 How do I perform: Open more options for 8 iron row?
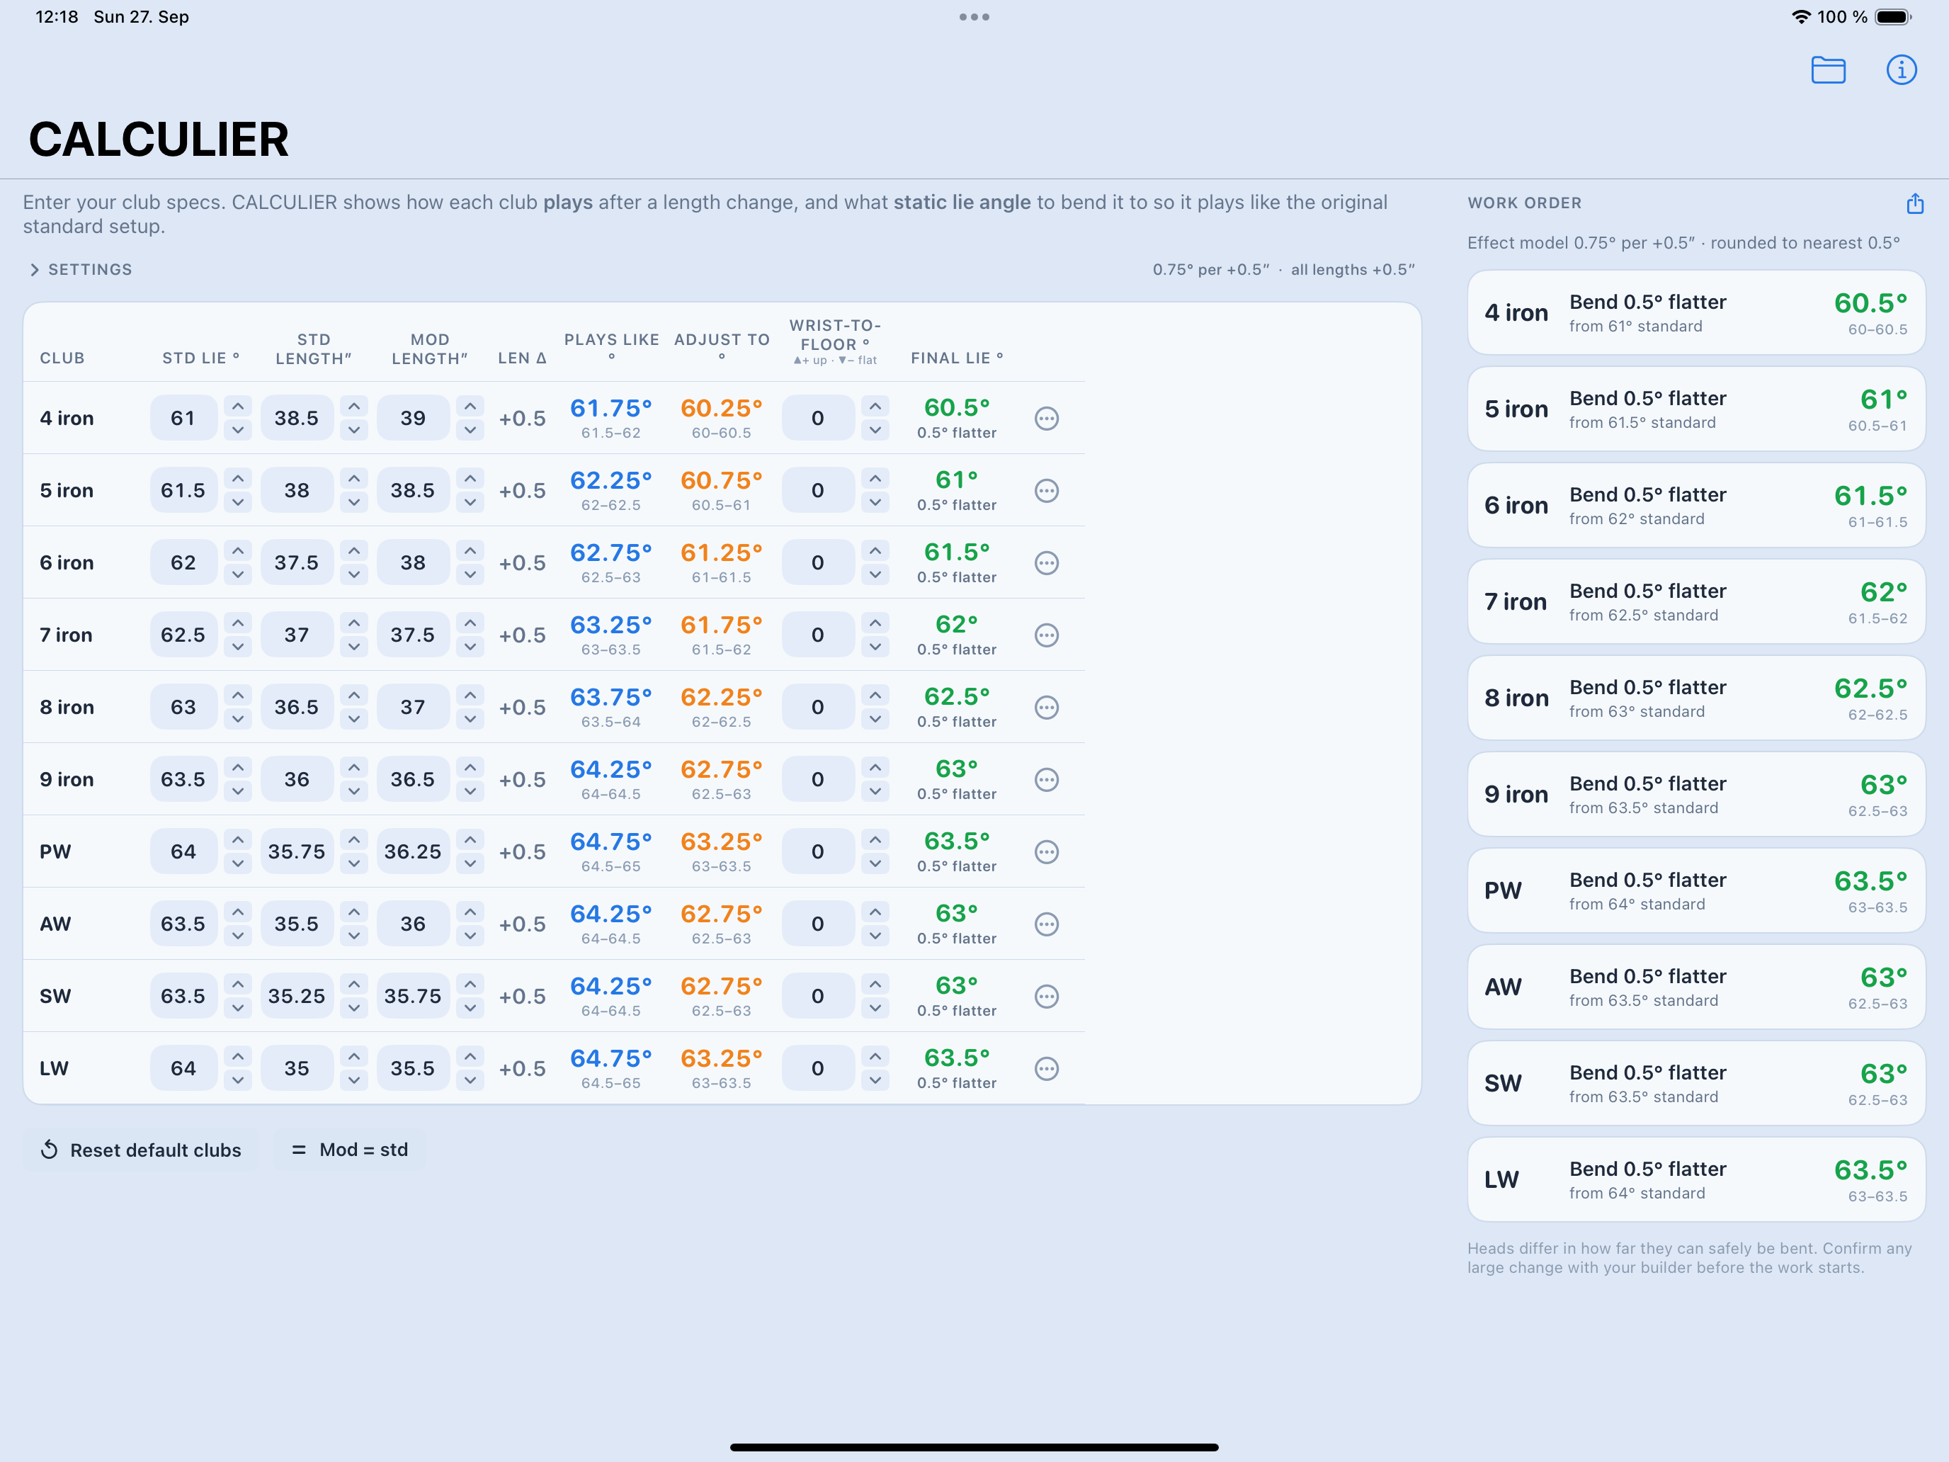point(1046,708)
